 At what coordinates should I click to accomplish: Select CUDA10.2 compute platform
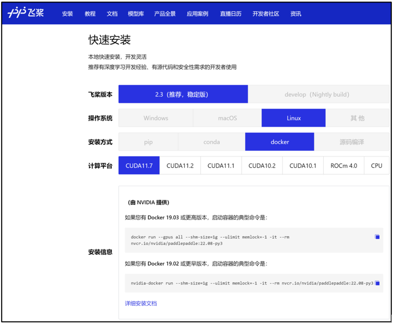click(x=262, y=165)
